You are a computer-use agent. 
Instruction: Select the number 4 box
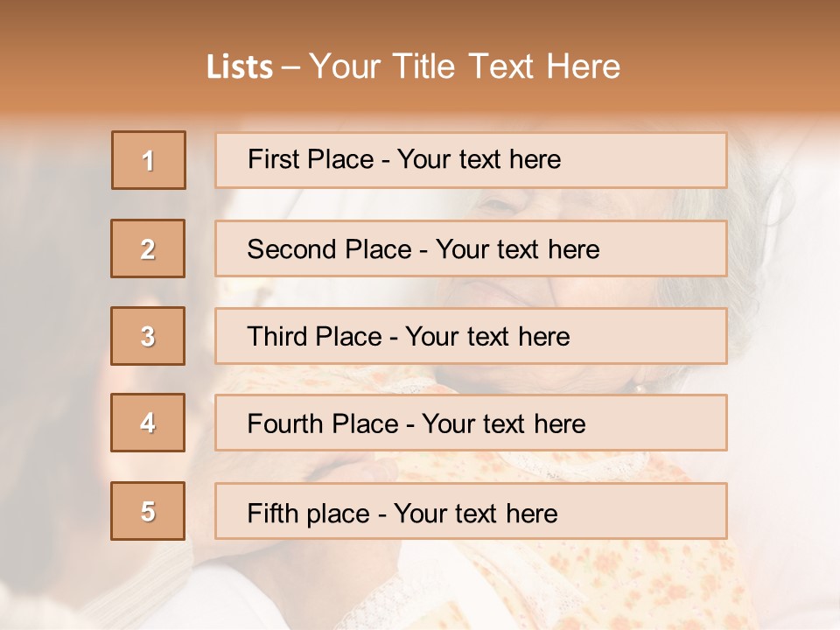coord(148,423)
